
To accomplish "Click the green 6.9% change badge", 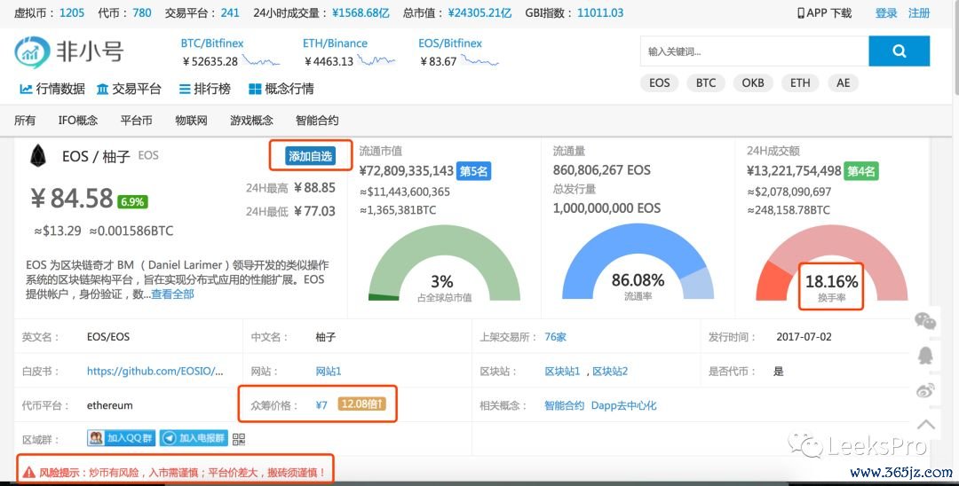I will pos(132,202).
